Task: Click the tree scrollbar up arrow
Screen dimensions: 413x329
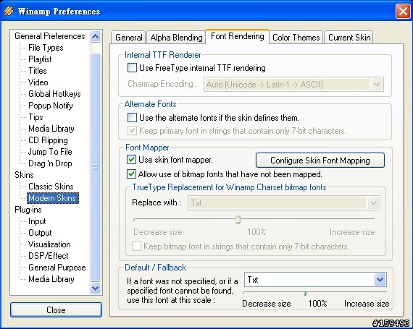Action: pos(95,36)
